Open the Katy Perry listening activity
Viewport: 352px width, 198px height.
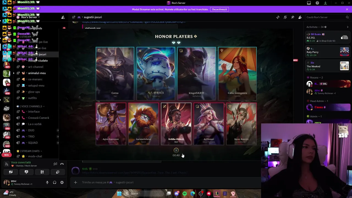pos(328,52)
